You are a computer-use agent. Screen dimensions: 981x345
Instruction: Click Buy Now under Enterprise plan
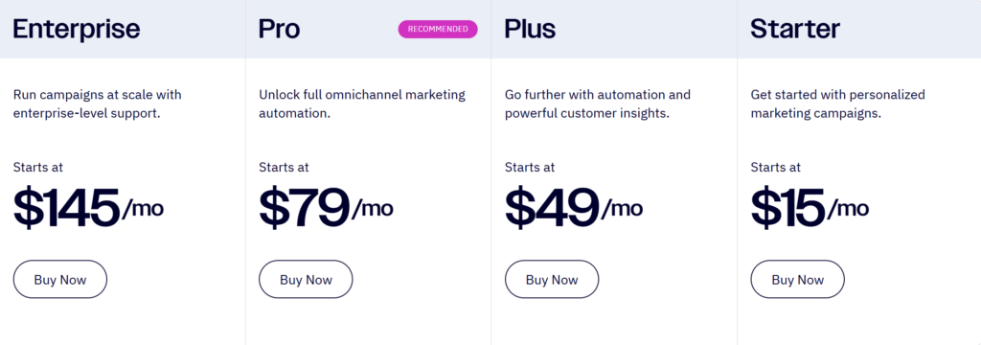coord(60,279)
